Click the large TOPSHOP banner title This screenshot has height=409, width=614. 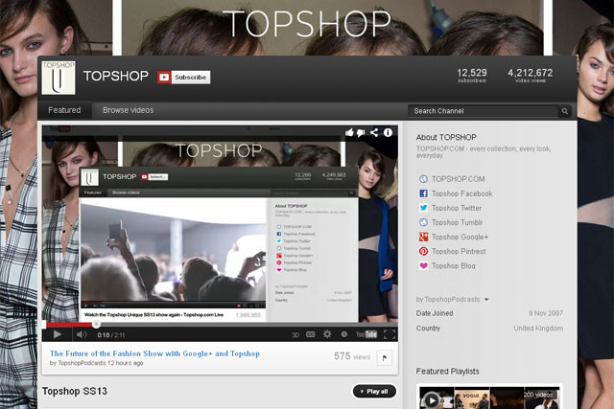click(307, 24)
